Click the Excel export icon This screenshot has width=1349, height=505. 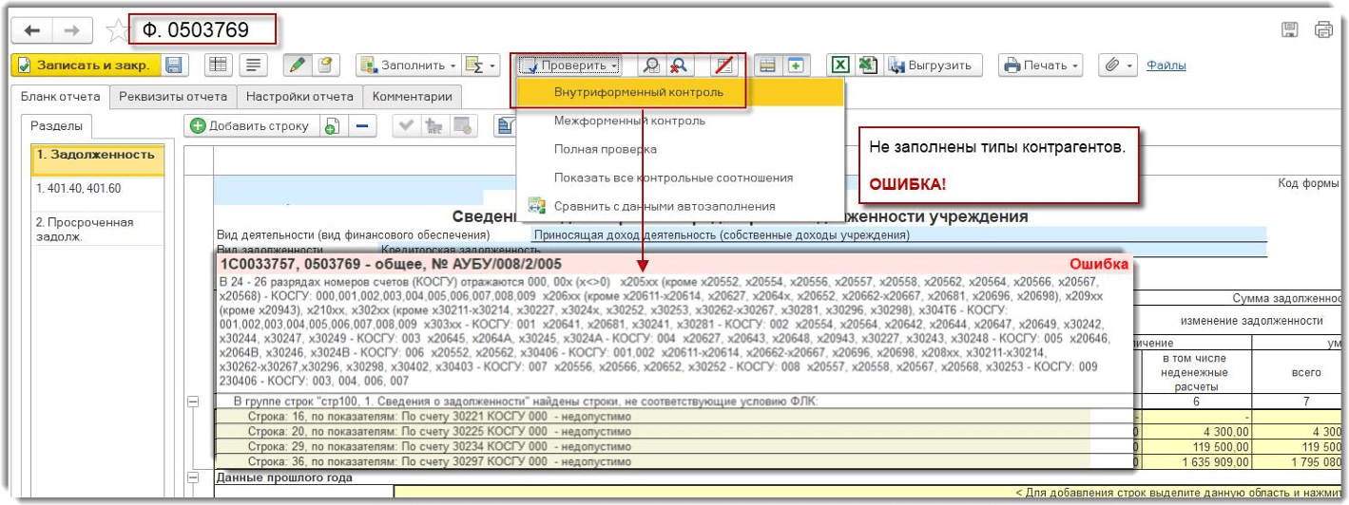pyautogui.click(x=840, y=65)
